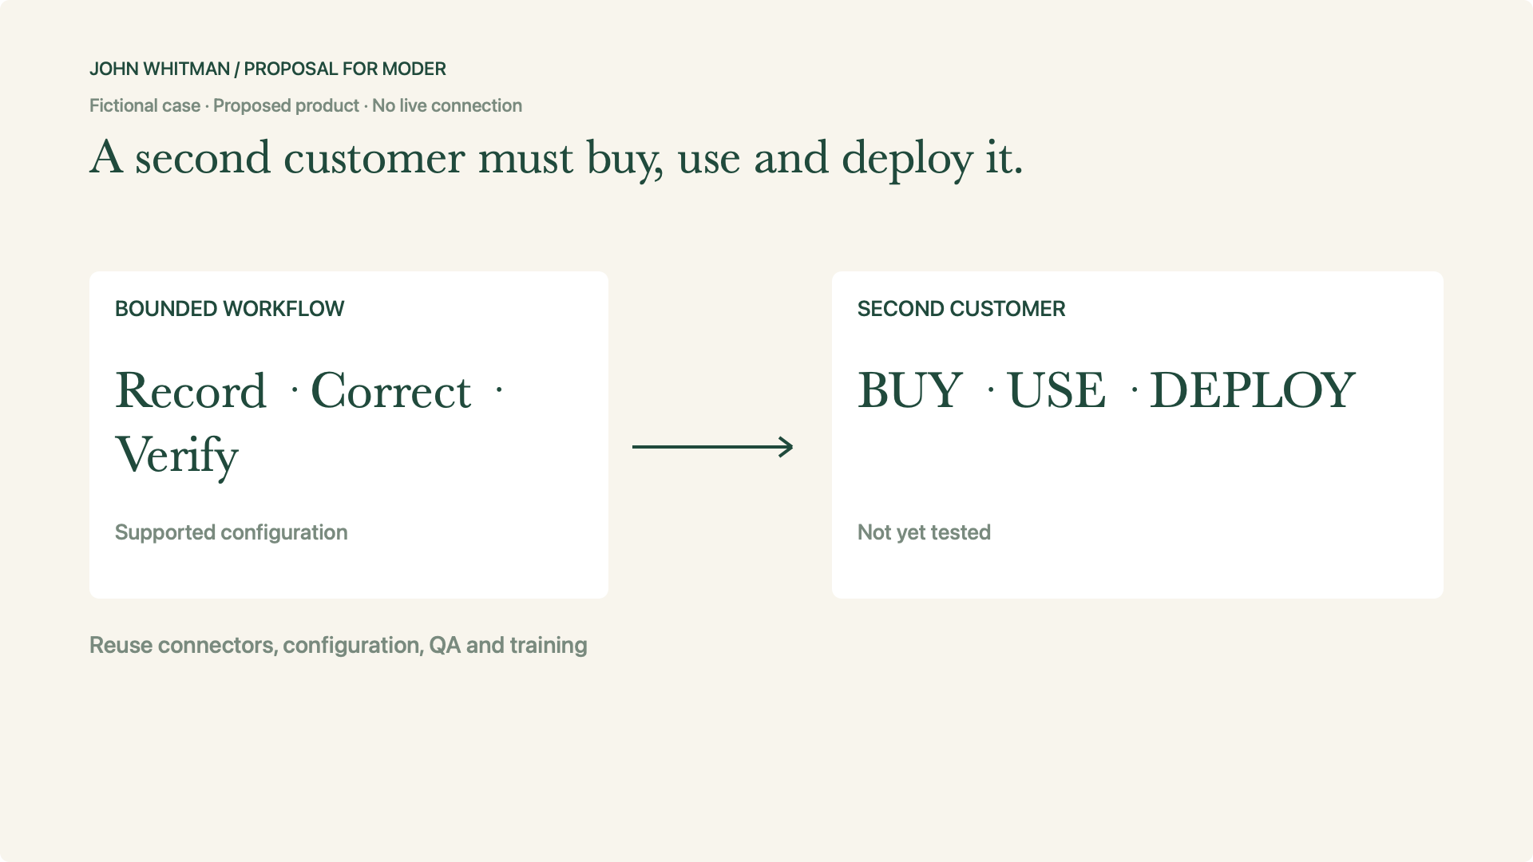
Task: Click the "BOUNDED WORKFLOW" card label
Action: (x=229, y=309)
